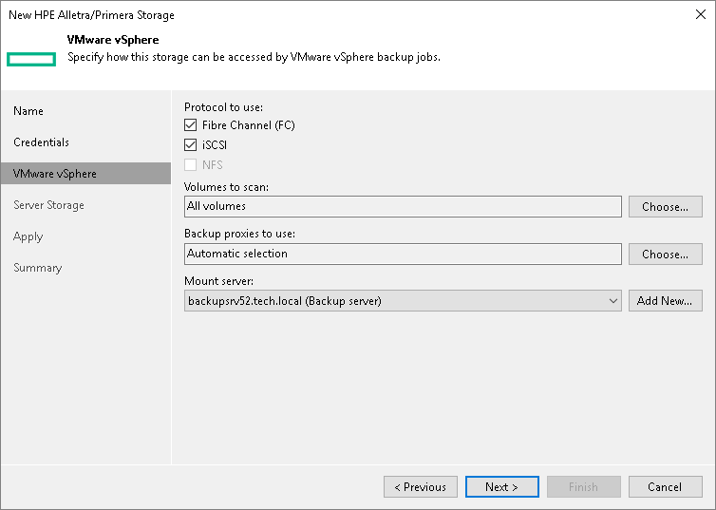This screenshot has width=716, height=510.
Task: Click the HPE logo icon
Action: pyautogui.click(x=31, y=59)
